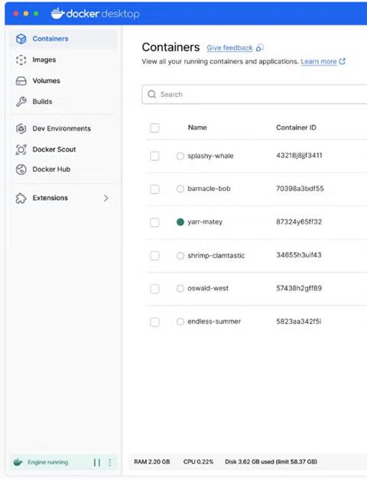Viewport: 367px width, 479px height.
Task: Click the container Search field
Action: coord(255,95)
